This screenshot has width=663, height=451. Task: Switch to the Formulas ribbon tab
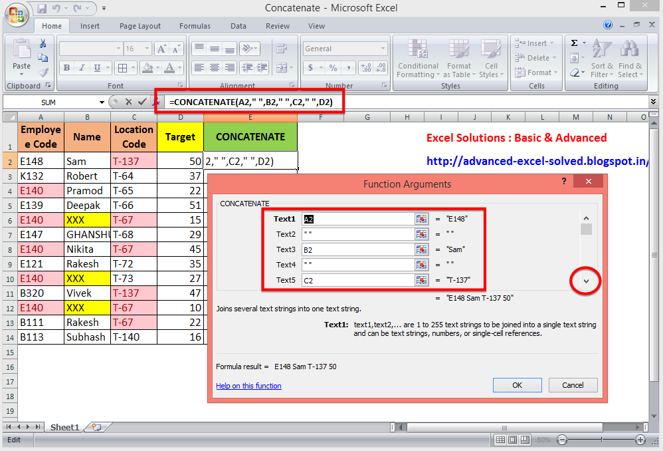tap(195, 26)
